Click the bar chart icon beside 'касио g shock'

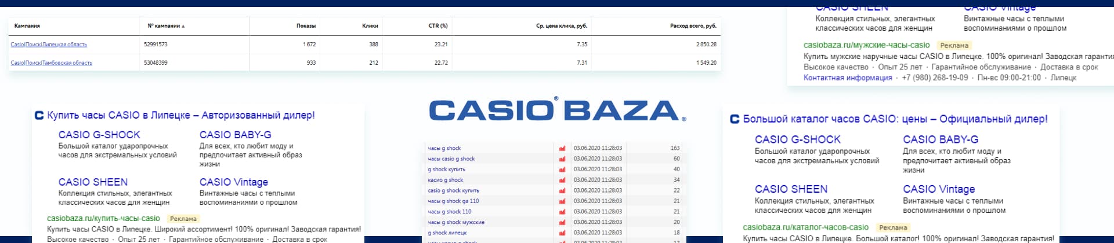562,180
